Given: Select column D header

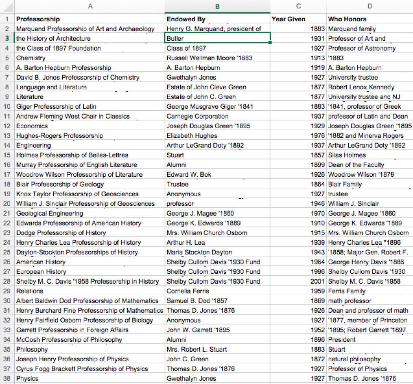Looking at the screenshot, I should click(x=370, y=6).
